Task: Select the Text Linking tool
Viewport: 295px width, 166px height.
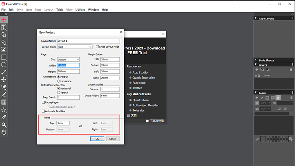Action: pyautogui.click(x=4, y=35)
